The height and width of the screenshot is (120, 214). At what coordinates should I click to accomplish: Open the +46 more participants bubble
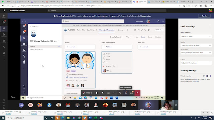coord(21,105)
